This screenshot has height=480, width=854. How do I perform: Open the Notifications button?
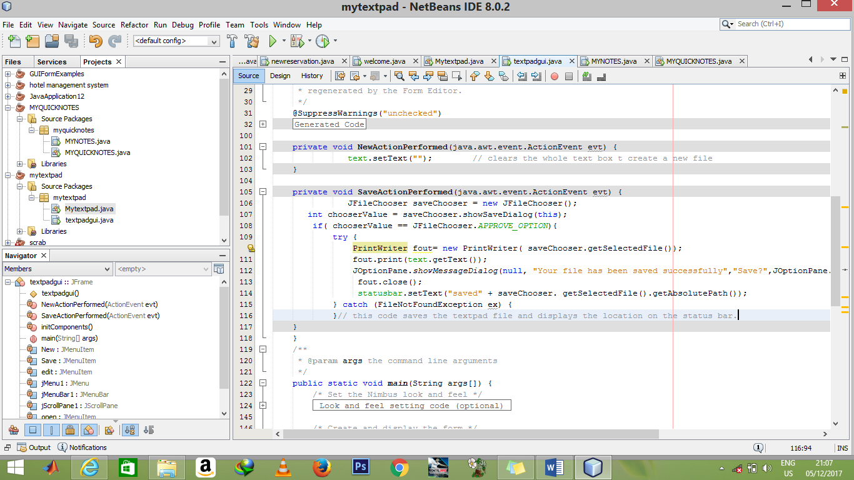[x=83, y=447]
